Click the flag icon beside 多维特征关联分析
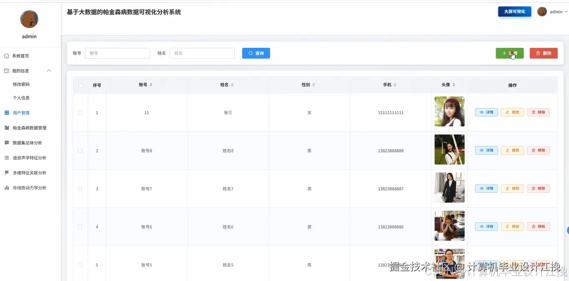The image size is (569, 281). pyautogui.click(x=7, y=173)
